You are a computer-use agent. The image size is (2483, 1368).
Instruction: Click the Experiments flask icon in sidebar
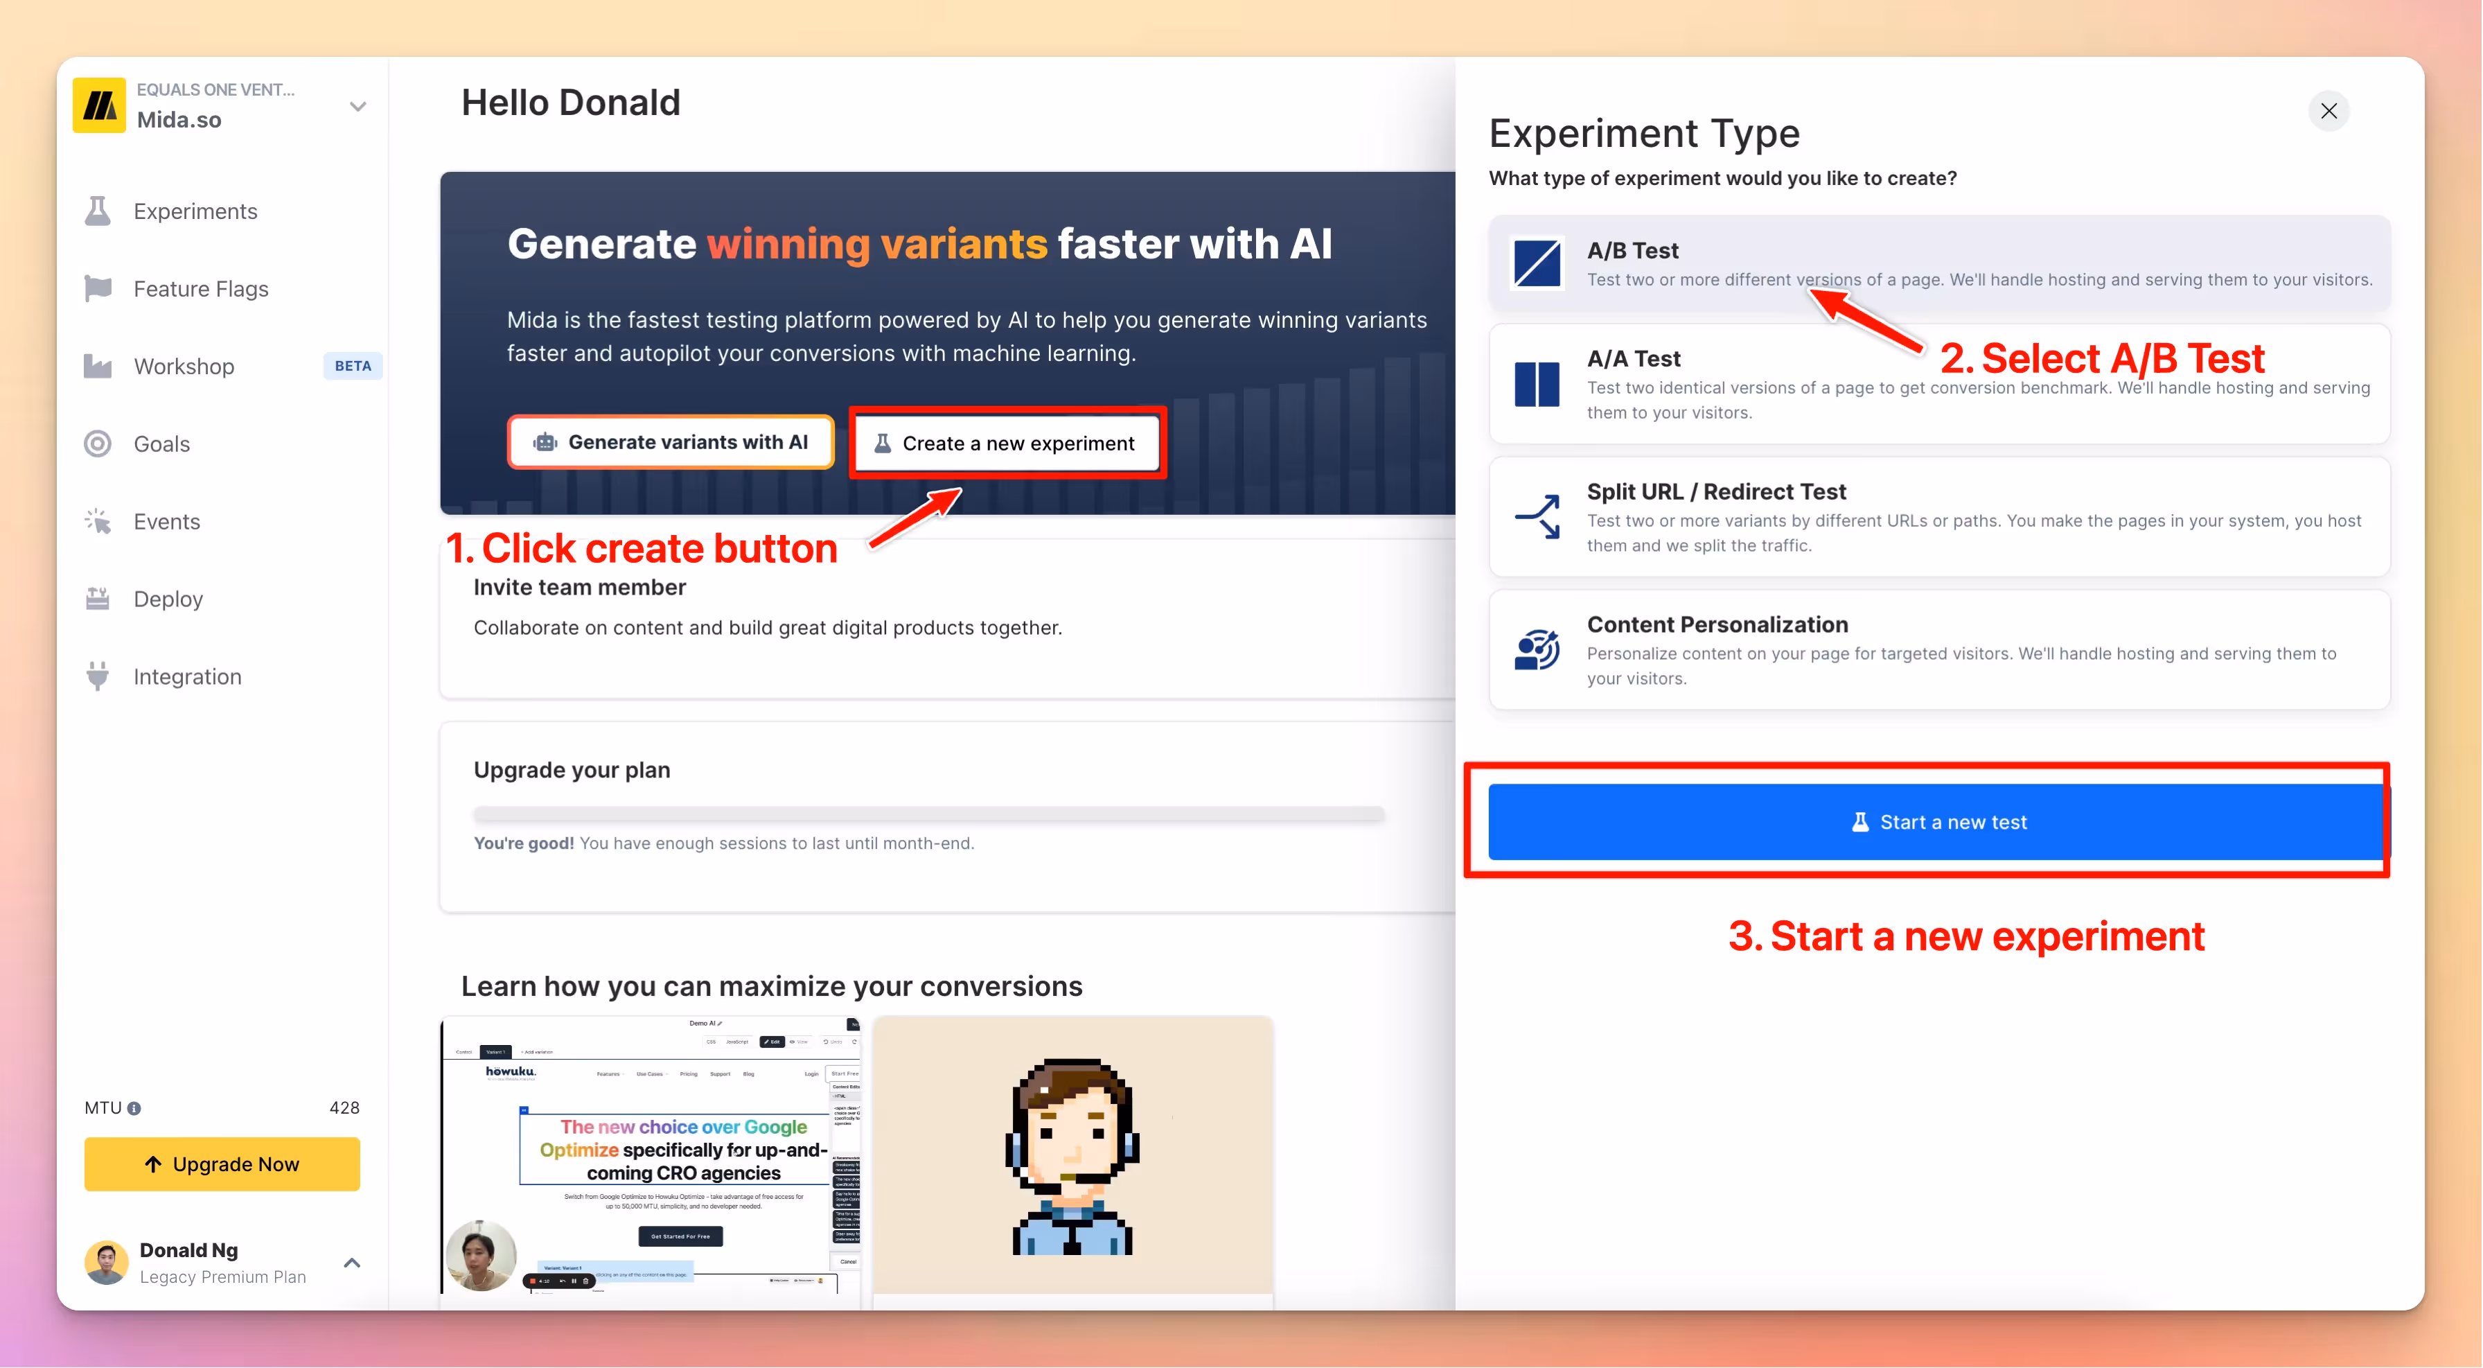point(98,211)
